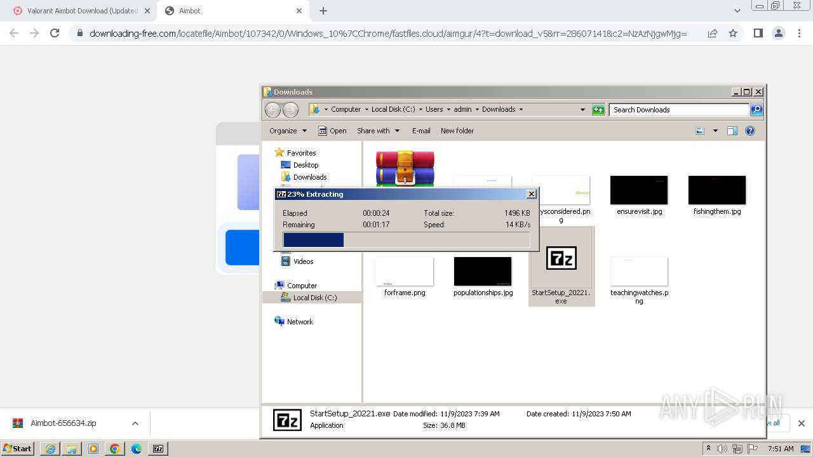Click Open in explorer toolbar
The width and height of the screenshot is (813, 457).
(332, 131)
